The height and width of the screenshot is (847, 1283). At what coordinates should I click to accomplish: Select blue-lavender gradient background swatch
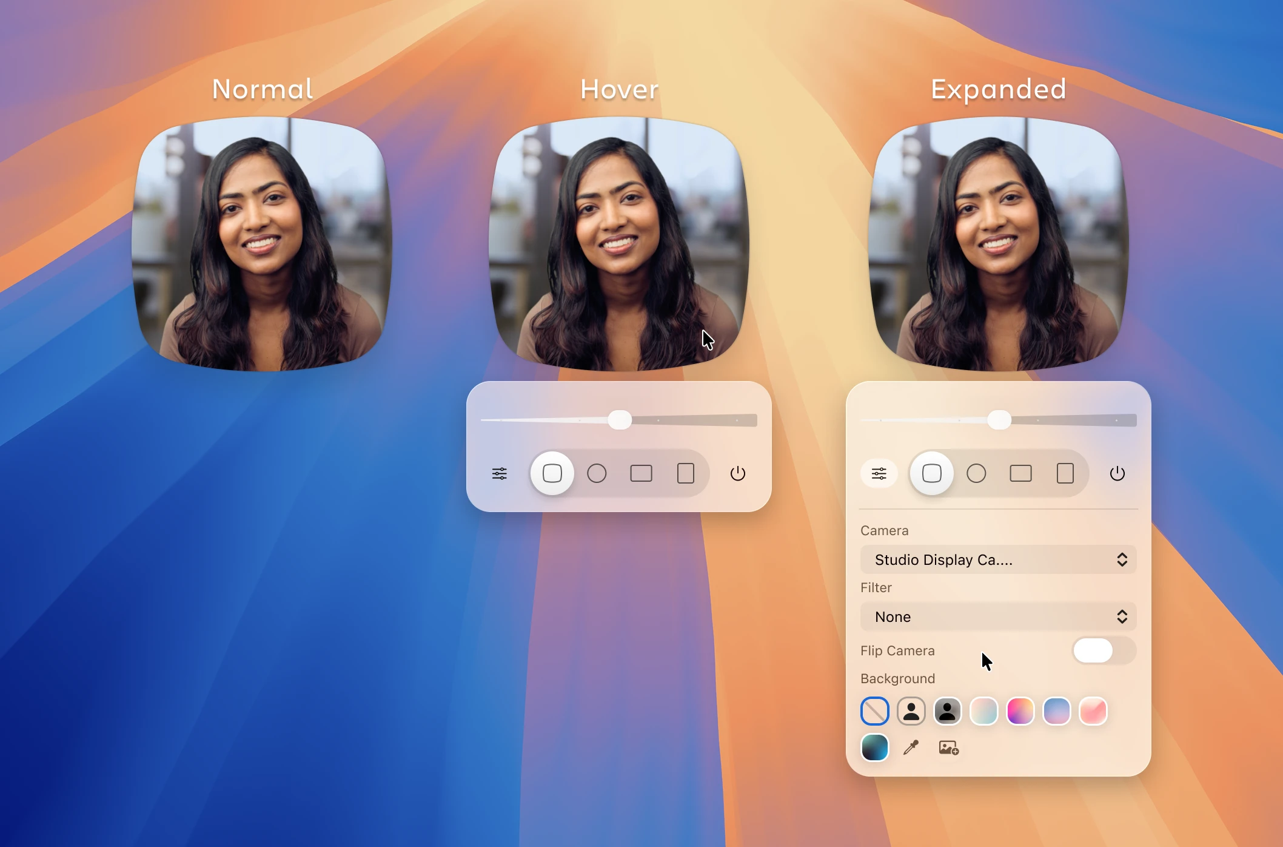point(1057,711)
